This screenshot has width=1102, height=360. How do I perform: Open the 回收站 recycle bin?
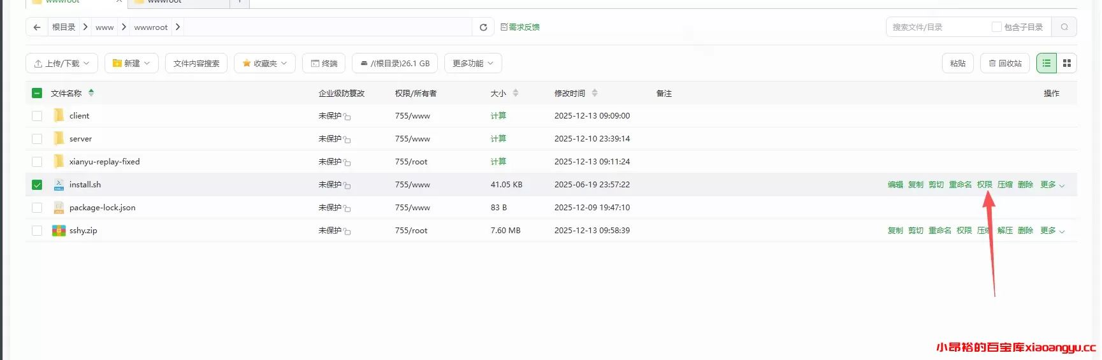coord(1005,63)
